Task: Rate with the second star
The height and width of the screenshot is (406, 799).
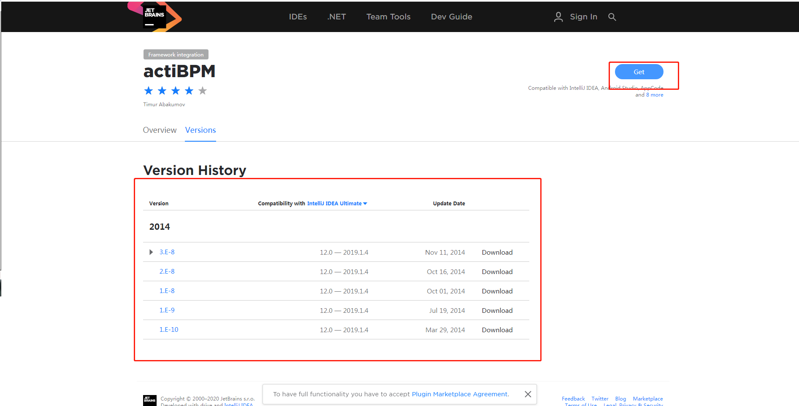Action: [x=162, y=91]
